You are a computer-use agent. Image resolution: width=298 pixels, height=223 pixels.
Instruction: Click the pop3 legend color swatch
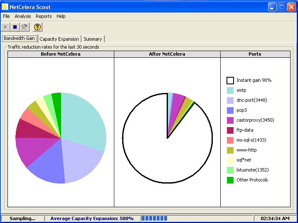[x=230, y=110]
